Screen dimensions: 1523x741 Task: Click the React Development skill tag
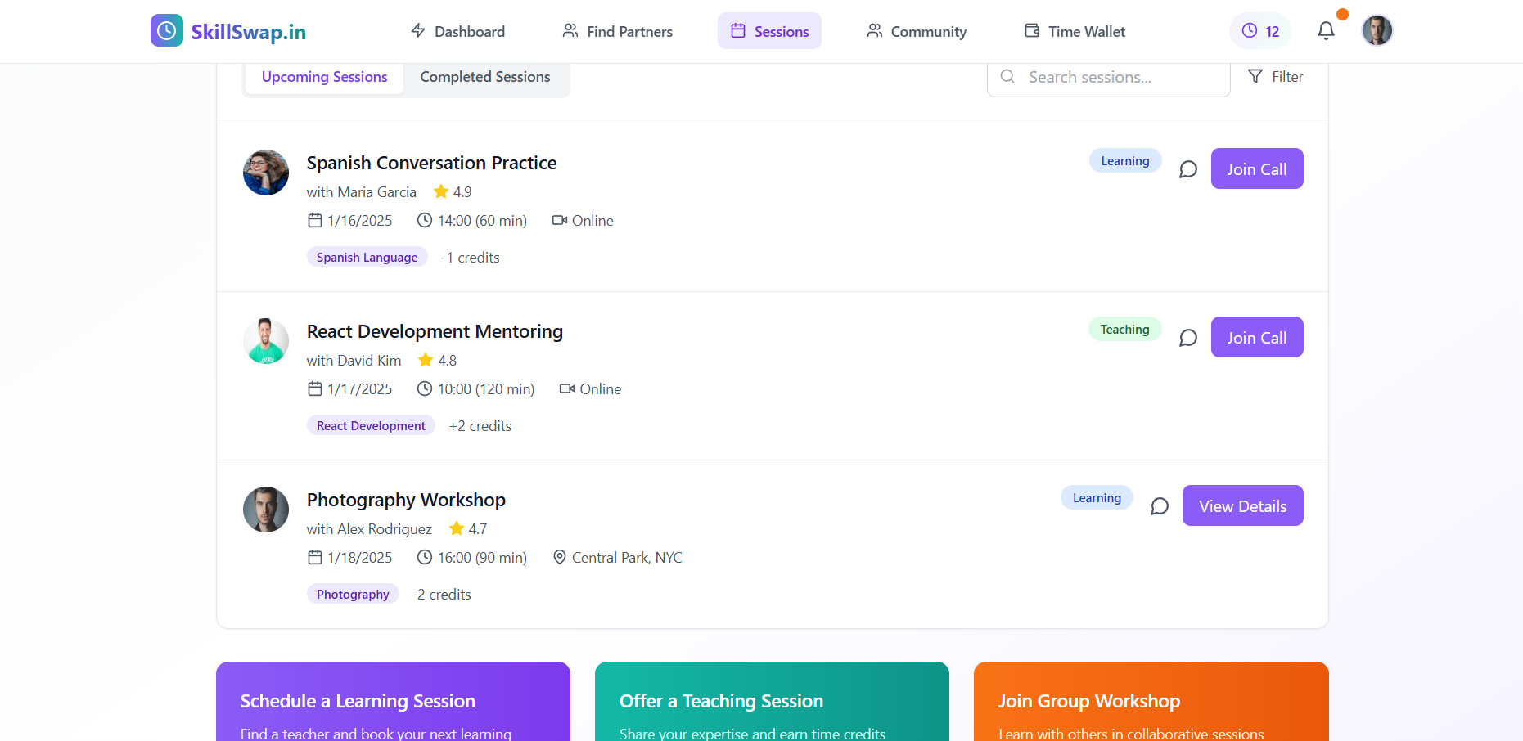pyautogui.click(x=371, y=425)
